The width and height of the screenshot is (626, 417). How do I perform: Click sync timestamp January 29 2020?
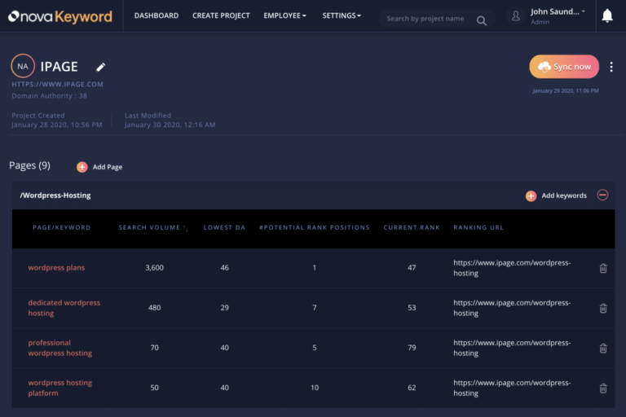coord(566,91)
